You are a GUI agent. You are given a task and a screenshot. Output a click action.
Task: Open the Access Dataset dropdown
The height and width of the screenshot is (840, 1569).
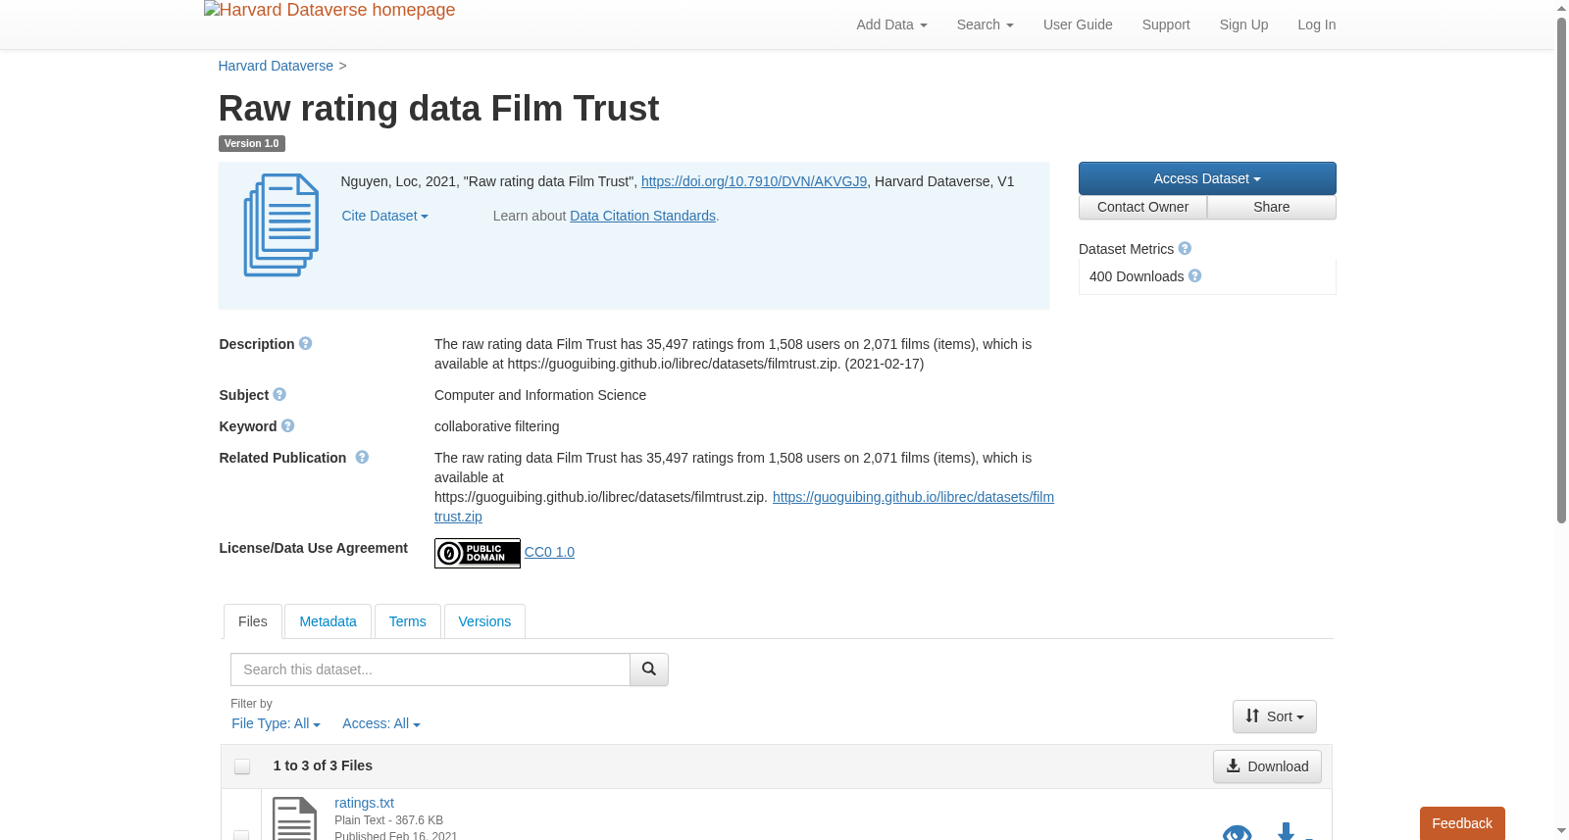pyautogui.click(x=1207, y=178)
